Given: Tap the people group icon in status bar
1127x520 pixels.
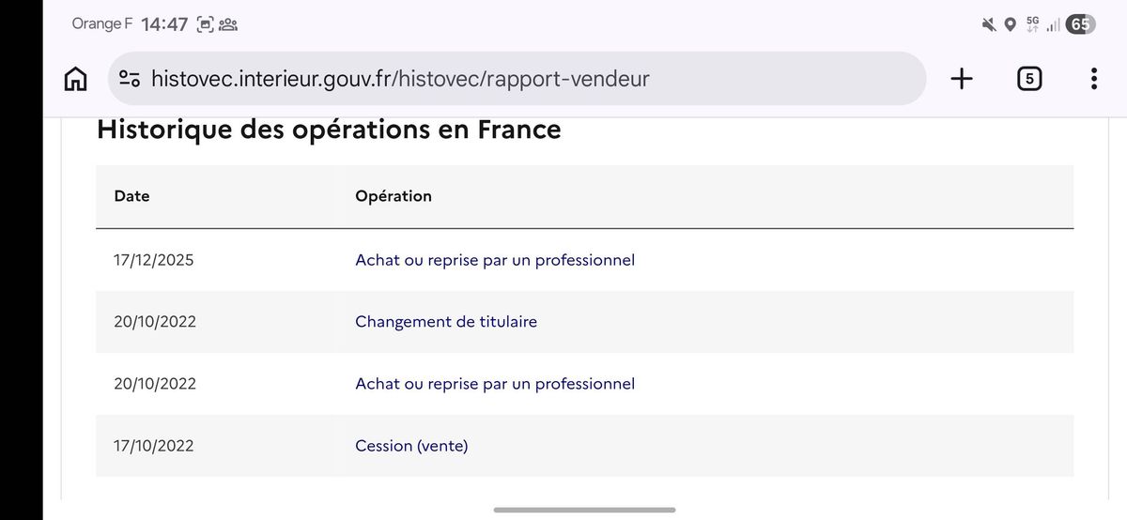Looking at the screenshot, I should pyautogui.click(x=228, y=24).
